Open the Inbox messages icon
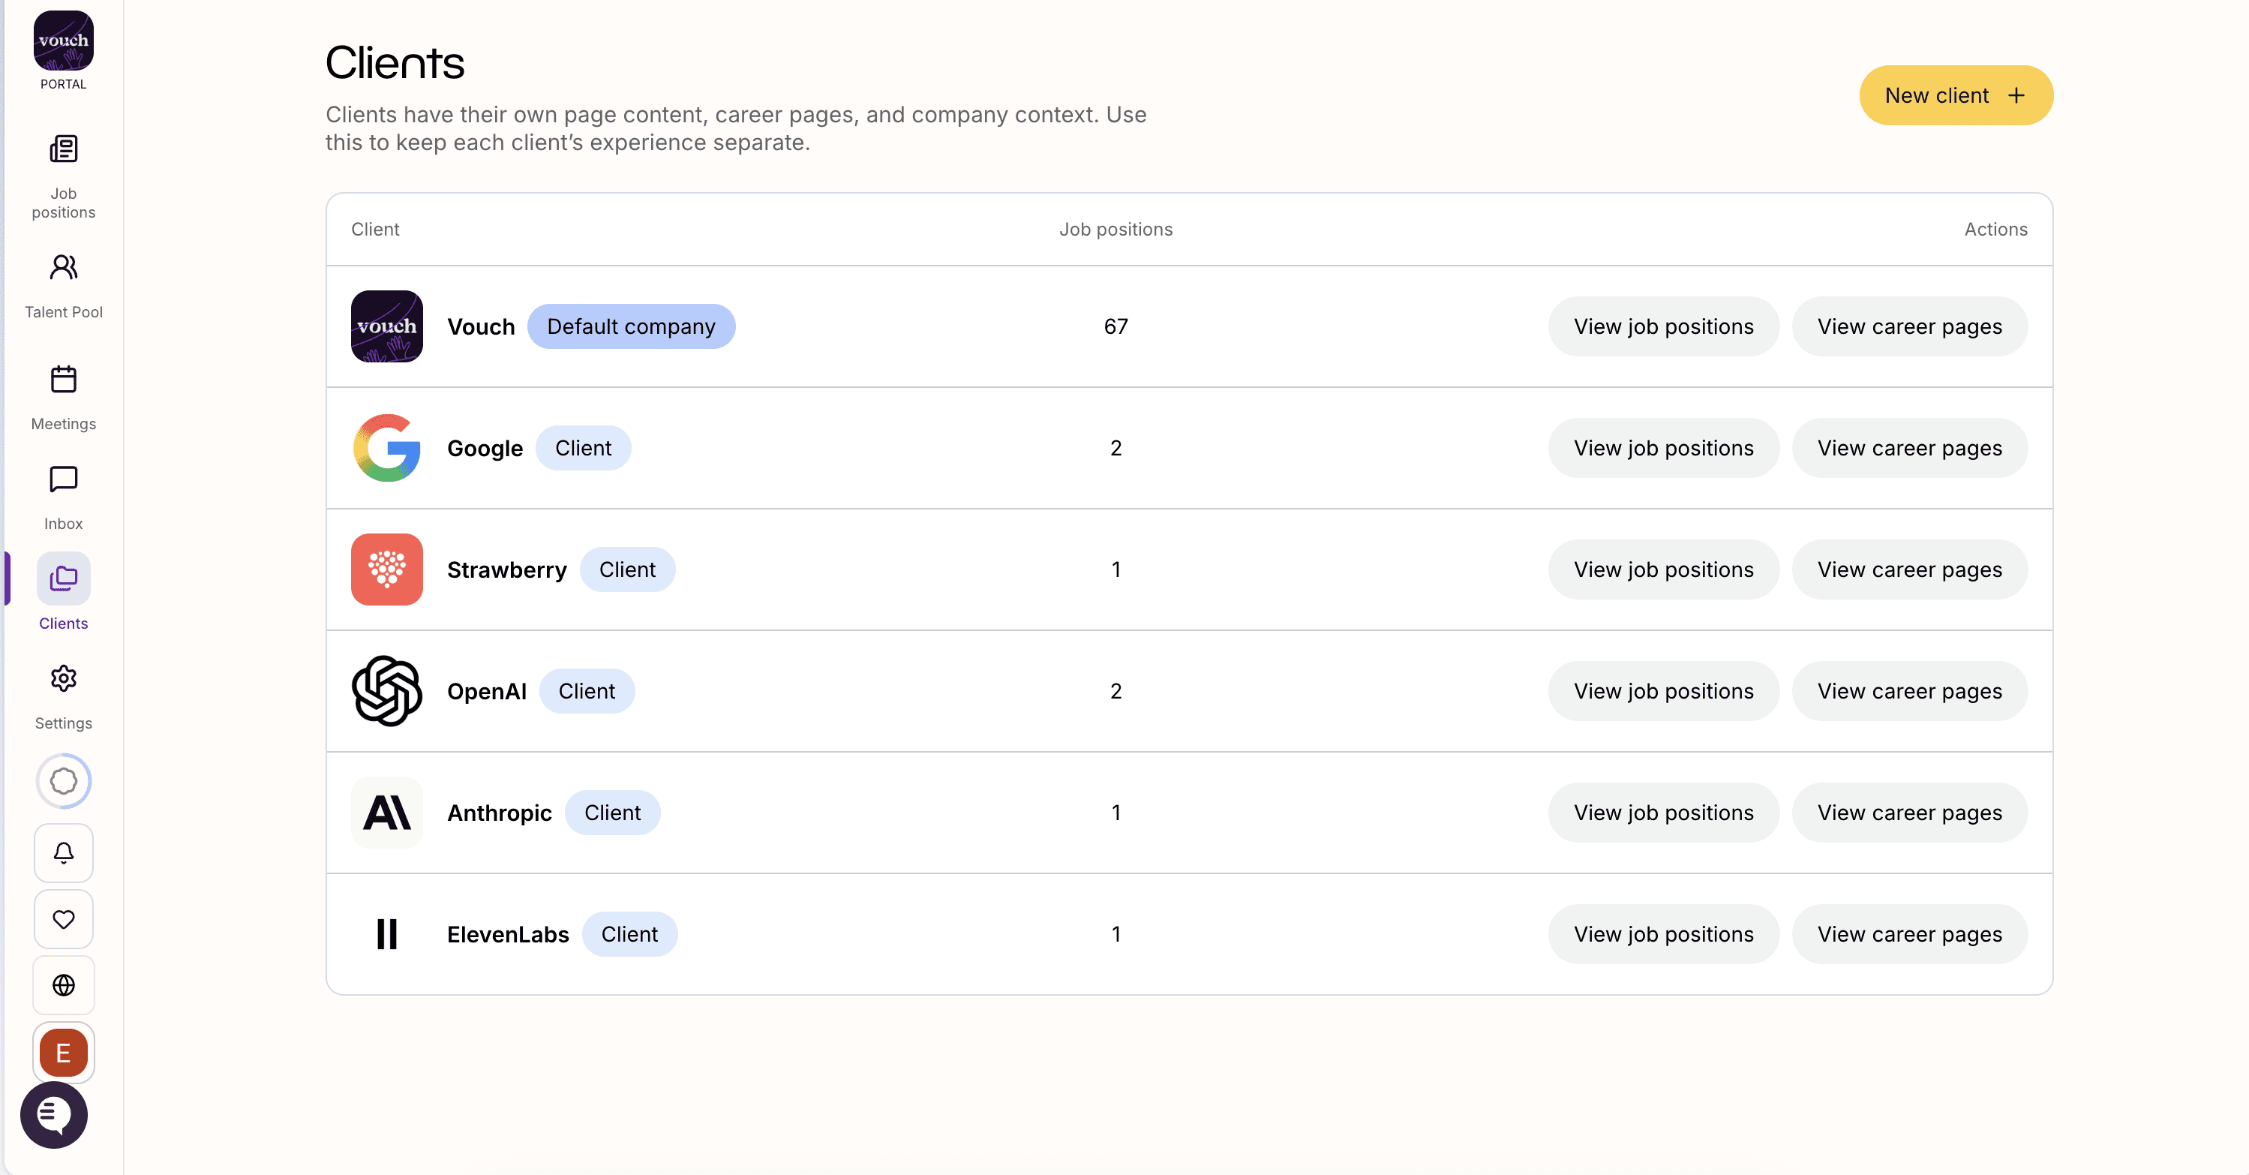This screenshot has width=2249, height=1175. tap(63, 496)
